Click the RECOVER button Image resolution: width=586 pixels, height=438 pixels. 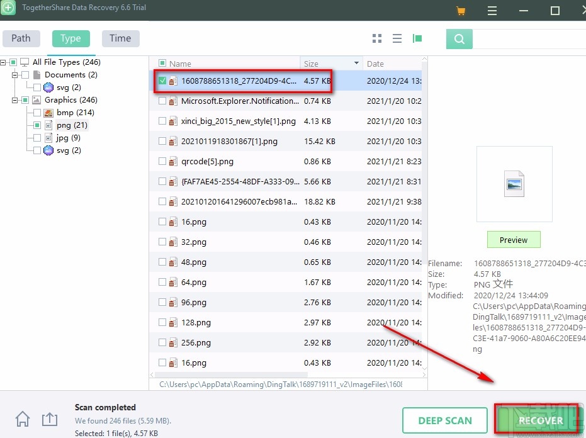tap(539, 420)
